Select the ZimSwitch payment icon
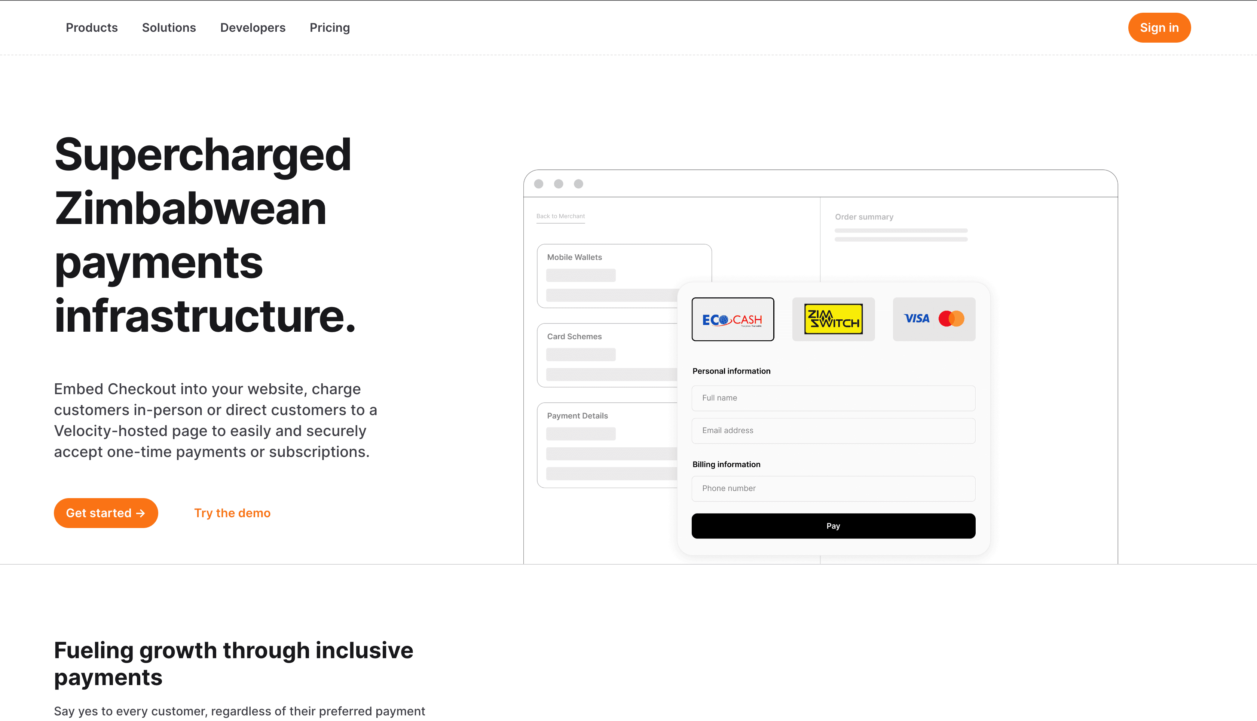1257x721 pixels. [833, 319]
